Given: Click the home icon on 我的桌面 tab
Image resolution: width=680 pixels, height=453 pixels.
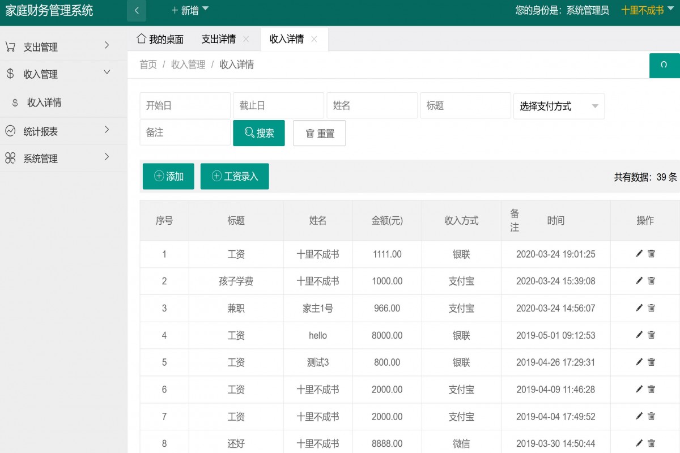Looking at the screenshot, I should click(141, 39).
